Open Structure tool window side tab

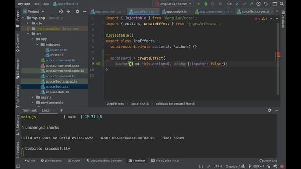pos(18,125)
